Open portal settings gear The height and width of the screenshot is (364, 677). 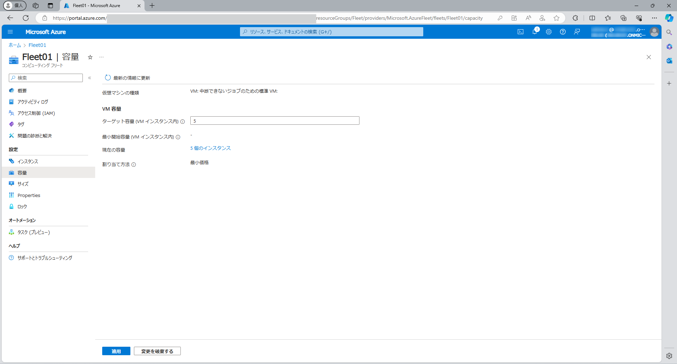pyautogui.click(x=549, y=32)
